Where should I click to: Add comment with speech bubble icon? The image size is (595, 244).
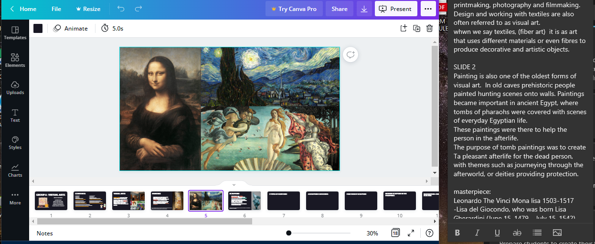(x=351, y=54)
